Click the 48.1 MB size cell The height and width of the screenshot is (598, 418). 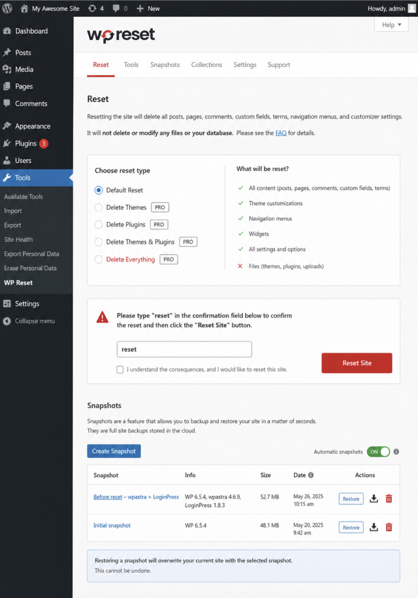click(x=270, y=525)
